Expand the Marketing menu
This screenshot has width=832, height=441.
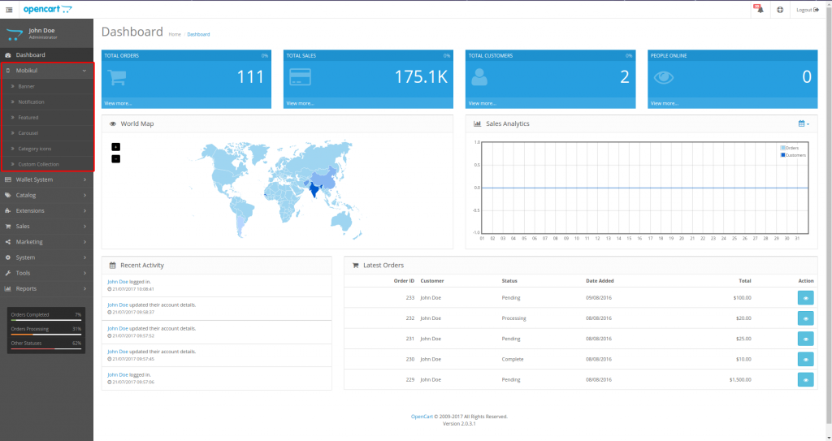[x=46, y=241]
